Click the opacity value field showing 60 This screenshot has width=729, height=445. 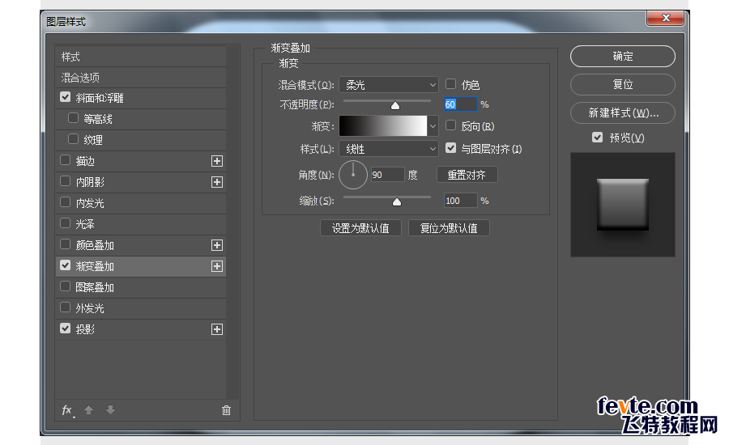point(460,104)
